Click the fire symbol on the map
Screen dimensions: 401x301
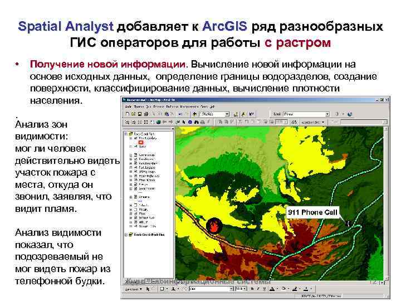(213, 225)
